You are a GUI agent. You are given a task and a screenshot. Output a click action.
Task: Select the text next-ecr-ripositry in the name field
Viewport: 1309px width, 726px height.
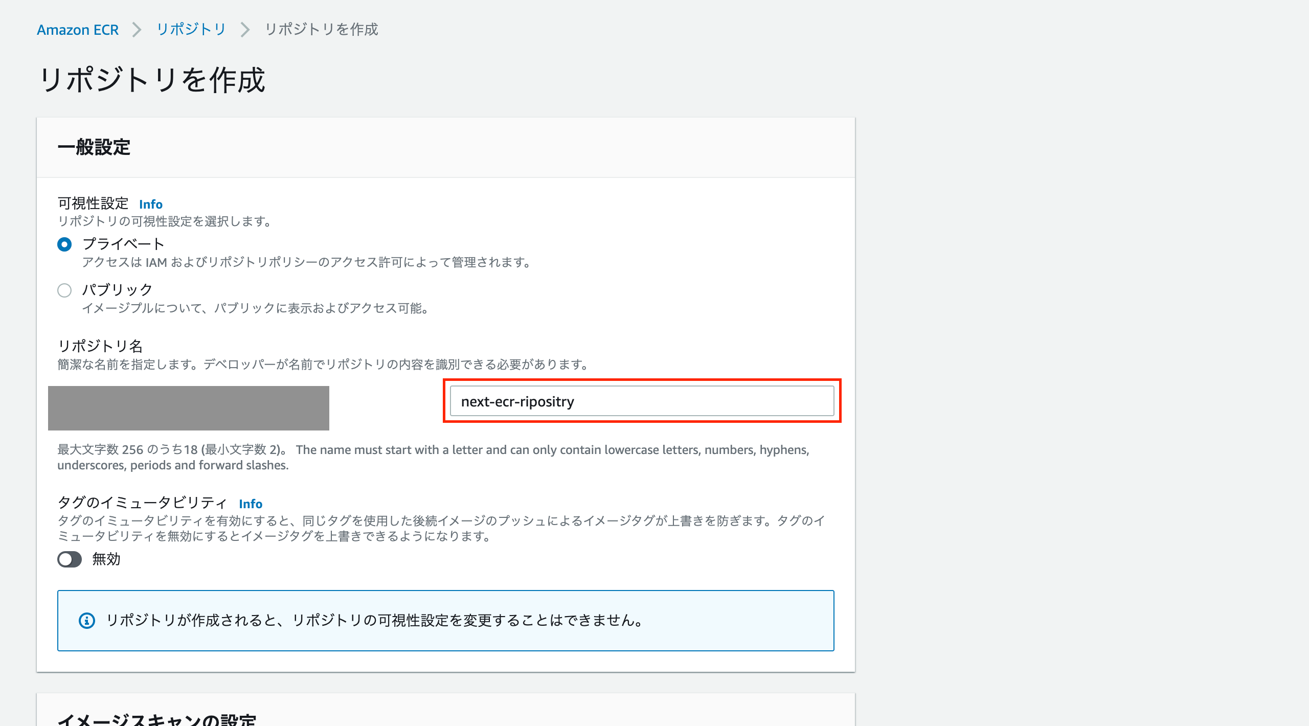point(516,401)
